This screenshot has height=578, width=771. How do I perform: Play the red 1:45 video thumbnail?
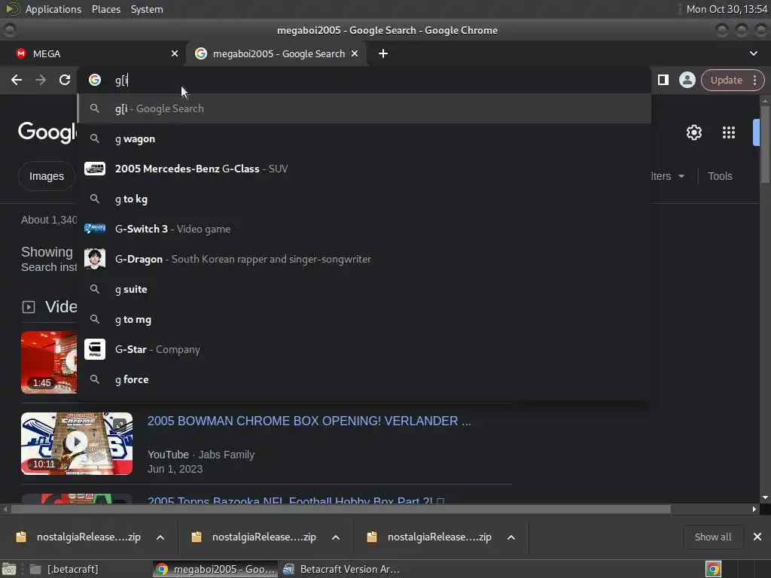click(x=49, y=362)
